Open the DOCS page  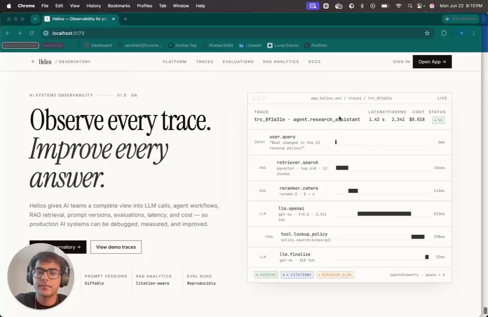coord(314,62)
